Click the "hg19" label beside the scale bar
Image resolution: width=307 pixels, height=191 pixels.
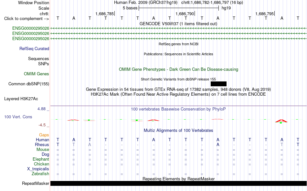point(226,8)
